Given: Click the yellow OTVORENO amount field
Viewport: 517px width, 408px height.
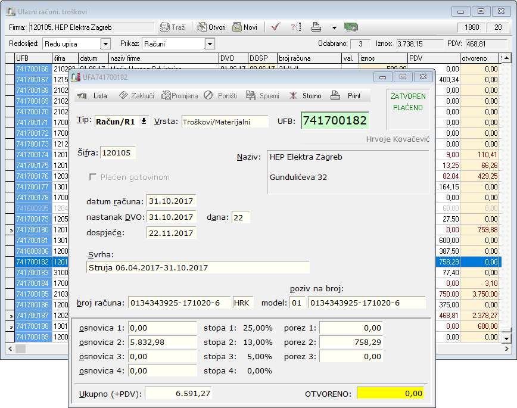Looking at the screenshot, I should [x=390, y=393].
